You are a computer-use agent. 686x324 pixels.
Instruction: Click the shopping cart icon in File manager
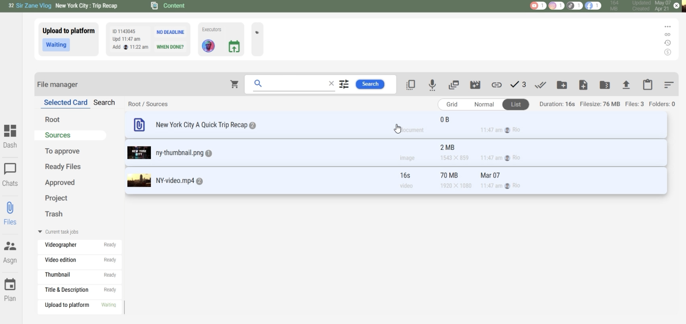pyautogui.click(x=235, y=85)
